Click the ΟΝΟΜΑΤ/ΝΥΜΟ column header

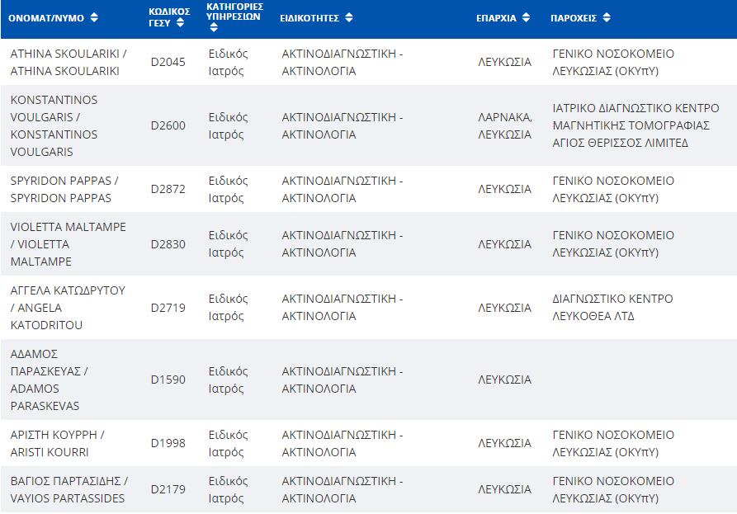[46, 18]
